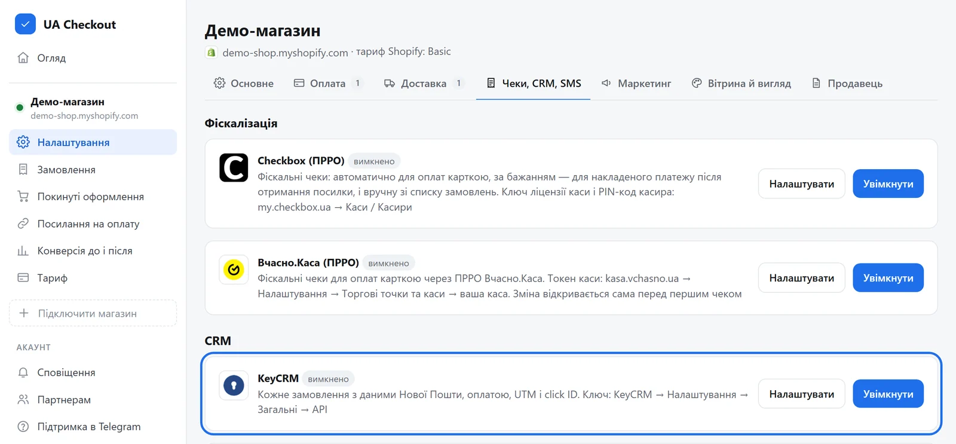Click the people icon beside Партнерам
Viewport: 956px width, 444px height.
click(x=23, y=399)
